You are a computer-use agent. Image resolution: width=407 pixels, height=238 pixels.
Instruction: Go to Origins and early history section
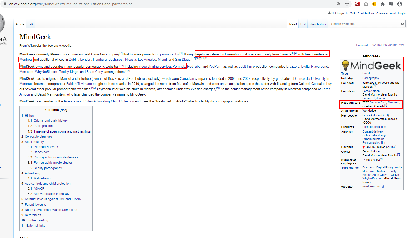(x=51, y=121)
